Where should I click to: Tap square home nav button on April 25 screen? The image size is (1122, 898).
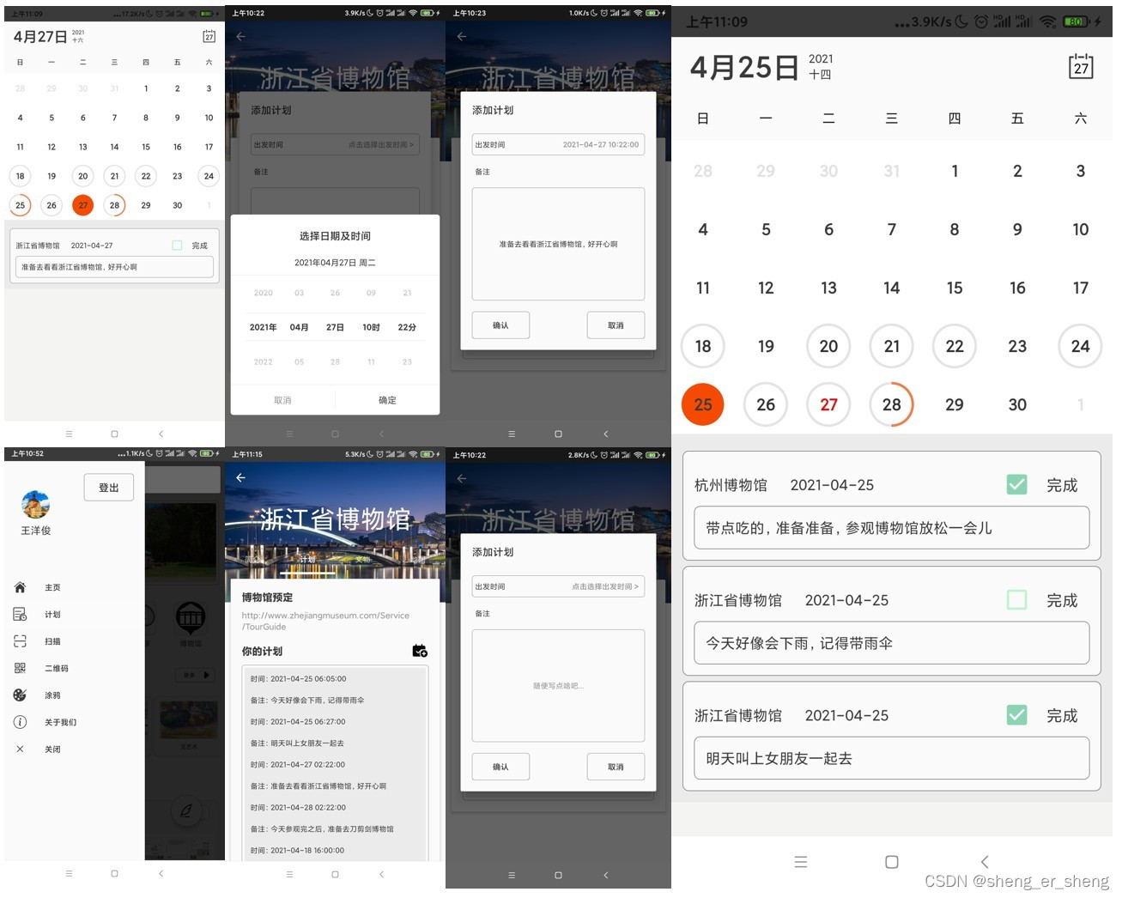(892, 862)
